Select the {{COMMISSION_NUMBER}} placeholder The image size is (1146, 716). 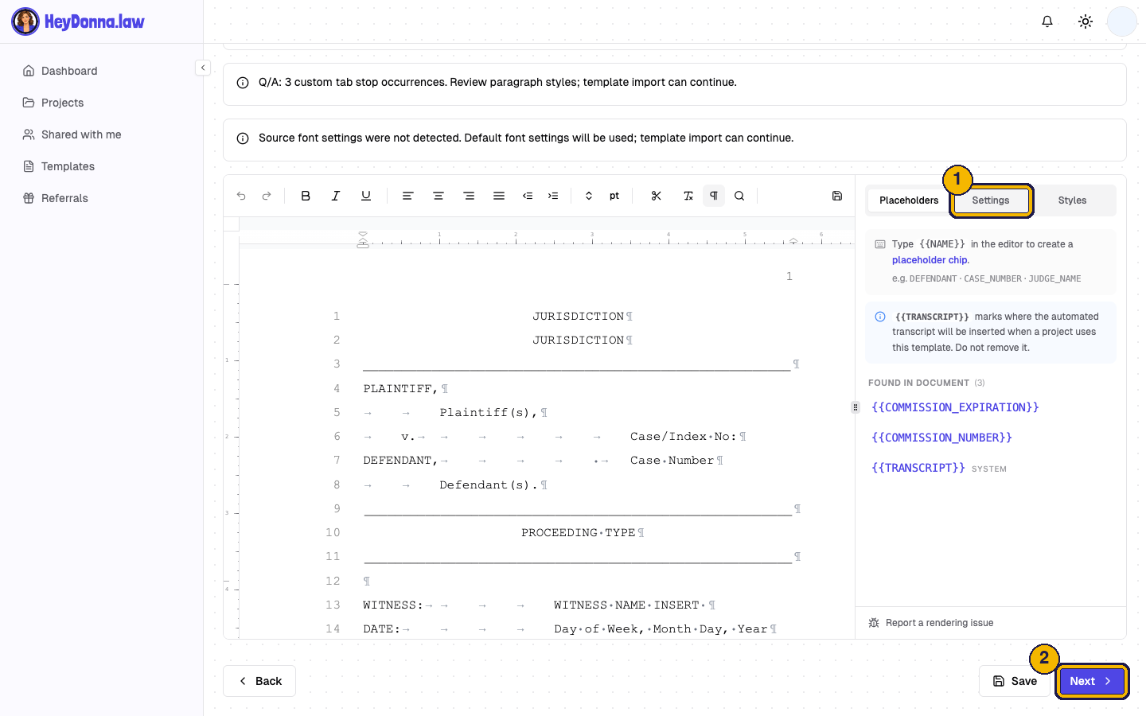(x=941, y=438)
